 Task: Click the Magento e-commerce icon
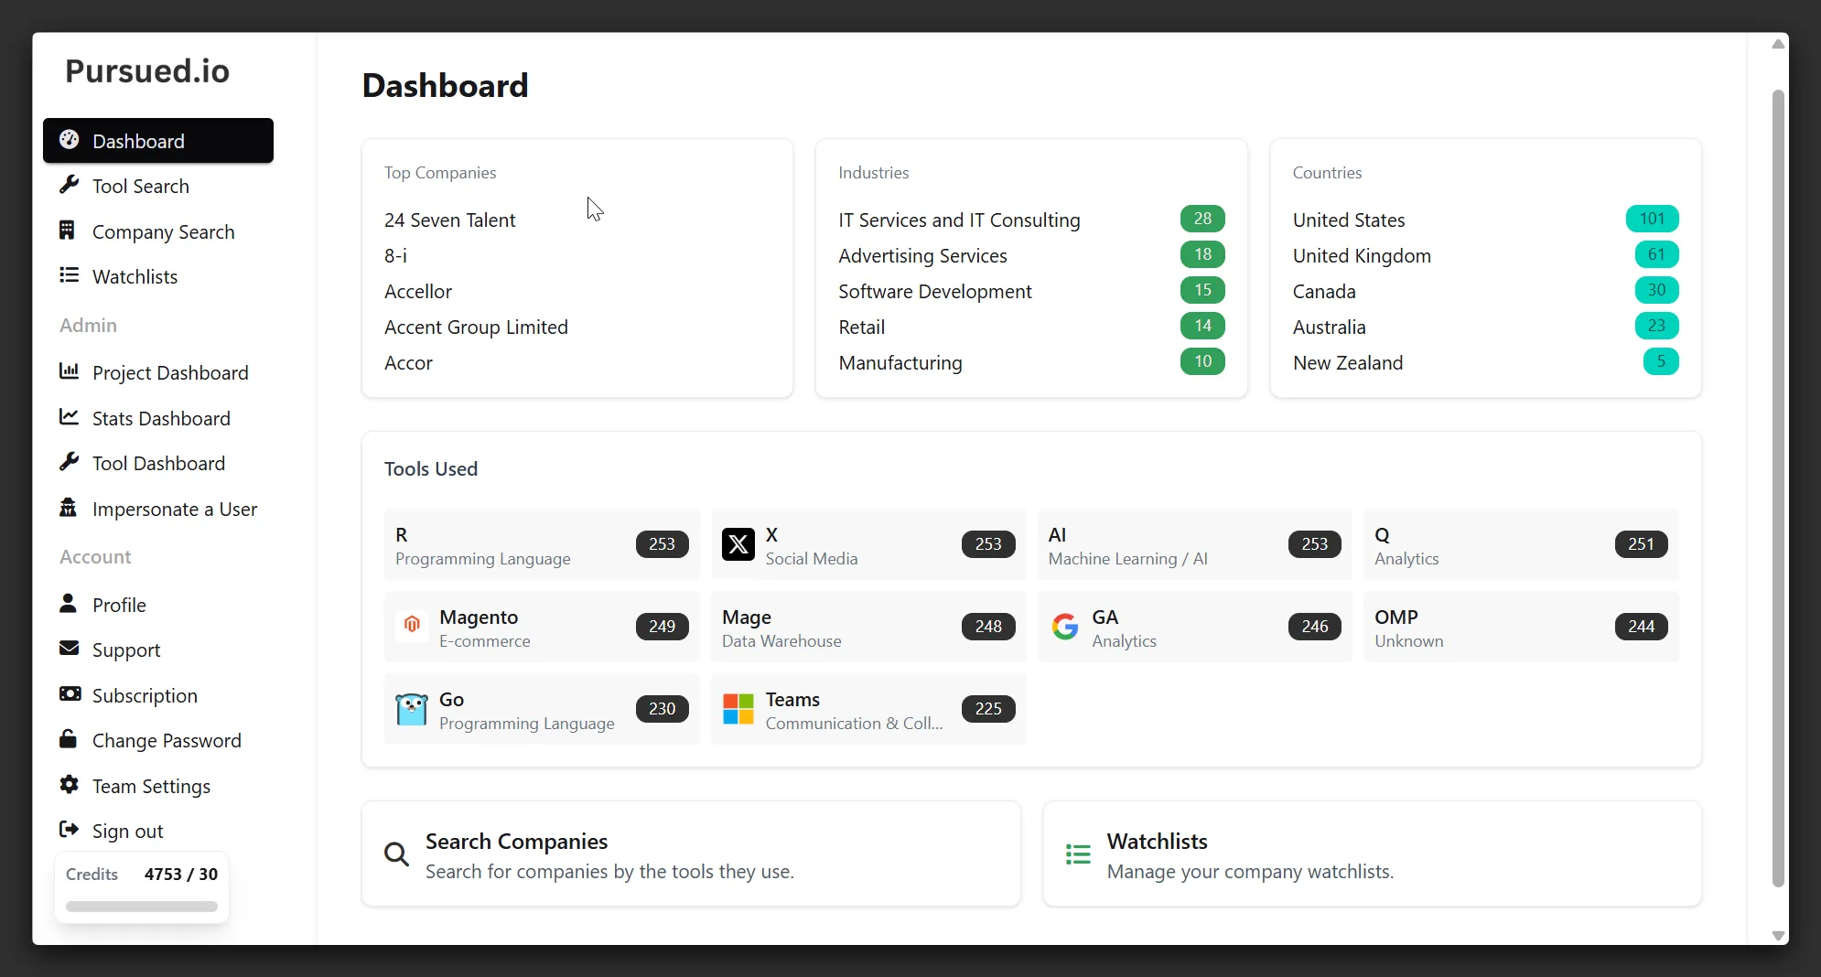[411, 627]
